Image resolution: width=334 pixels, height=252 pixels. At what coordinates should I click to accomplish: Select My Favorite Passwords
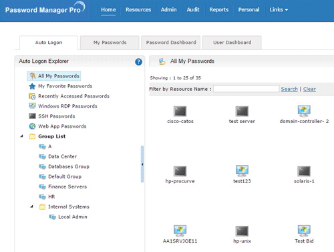[65, 86]
